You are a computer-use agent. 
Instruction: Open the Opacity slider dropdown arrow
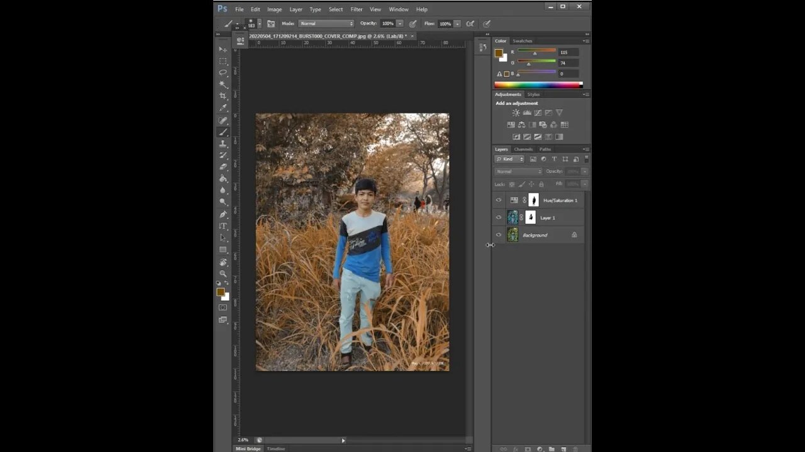tap(399, 24)
